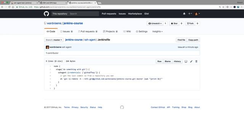Image resolution: width=244 pixels, height=137 pixels.
Task: Switch to ssh-agent test Jenkins browser tab
Action: [24, 3]
